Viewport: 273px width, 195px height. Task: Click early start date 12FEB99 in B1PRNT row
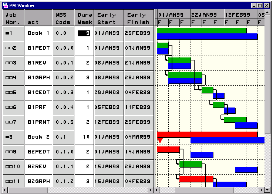click(109, 122)
